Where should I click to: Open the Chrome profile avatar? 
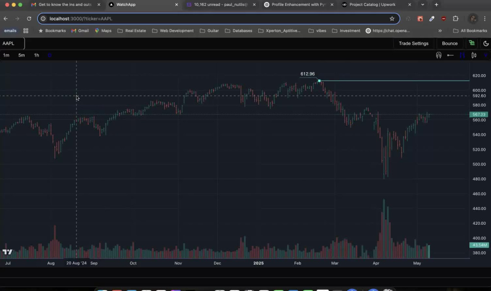(x=472, y=19)
